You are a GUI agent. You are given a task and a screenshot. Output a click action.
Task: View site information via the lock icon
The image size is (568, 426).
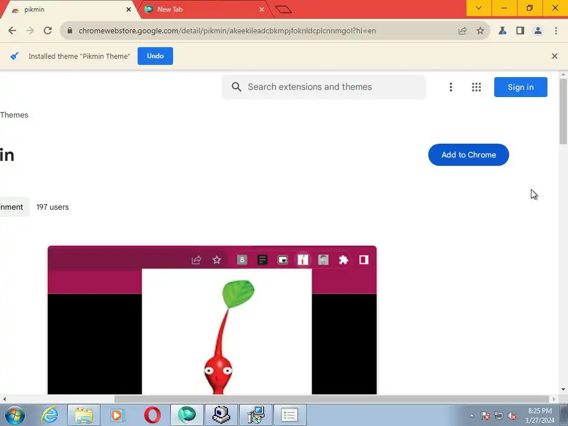(x=70, y=31)
